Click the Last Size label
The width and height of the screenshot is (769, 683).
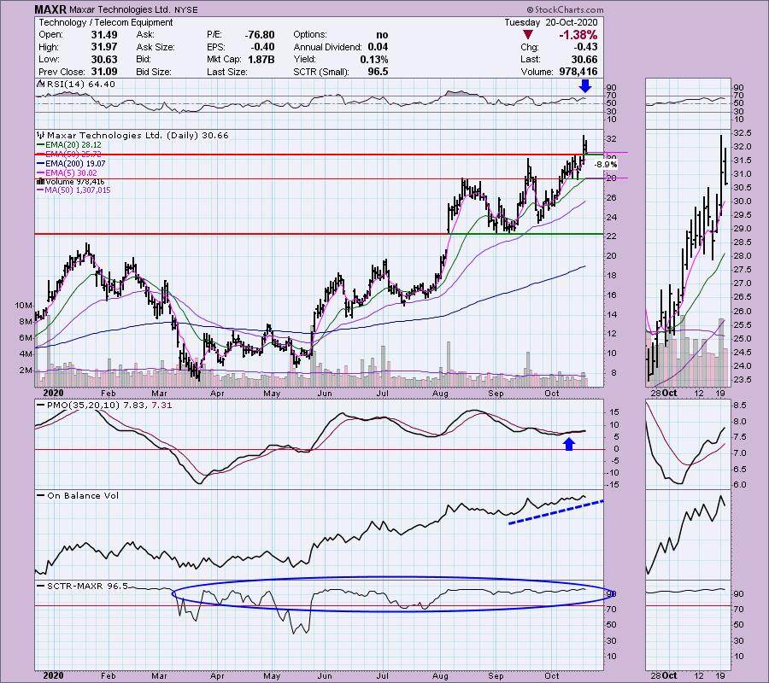coord(227,72)
